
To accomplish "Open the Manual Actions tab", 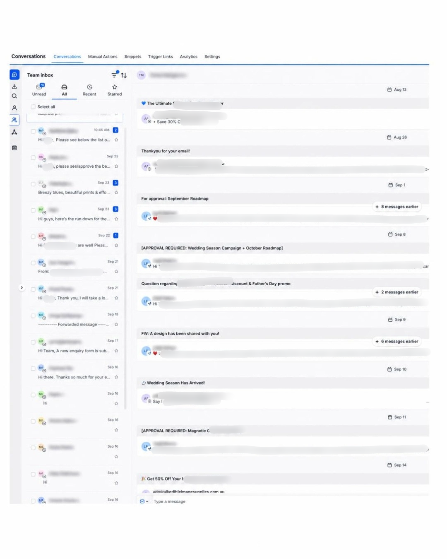I will [x=103, y=57].
